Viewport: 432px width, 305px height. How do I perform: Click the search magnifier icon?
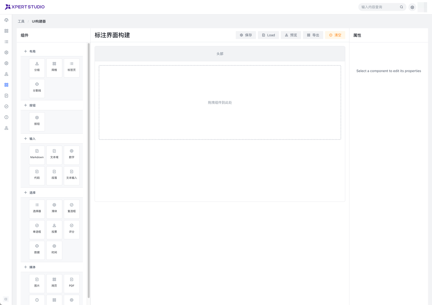[x=401, y=7]
